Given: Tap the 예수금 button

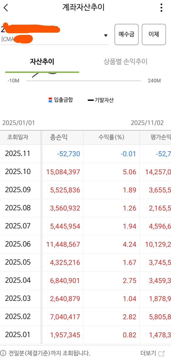Looking at the screenshot, I should point(126,34).
